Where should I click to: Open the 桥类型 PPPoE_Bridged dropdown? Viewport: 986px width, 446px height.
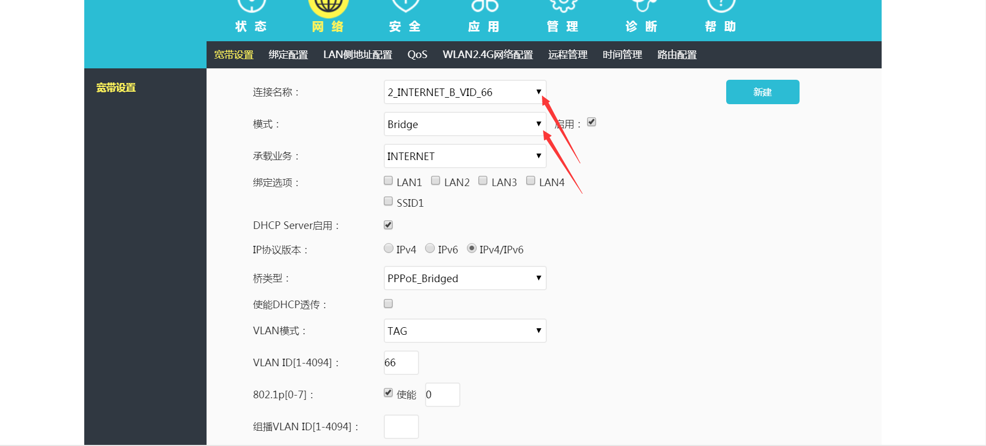pyautogui.click(x=465, y=278)
